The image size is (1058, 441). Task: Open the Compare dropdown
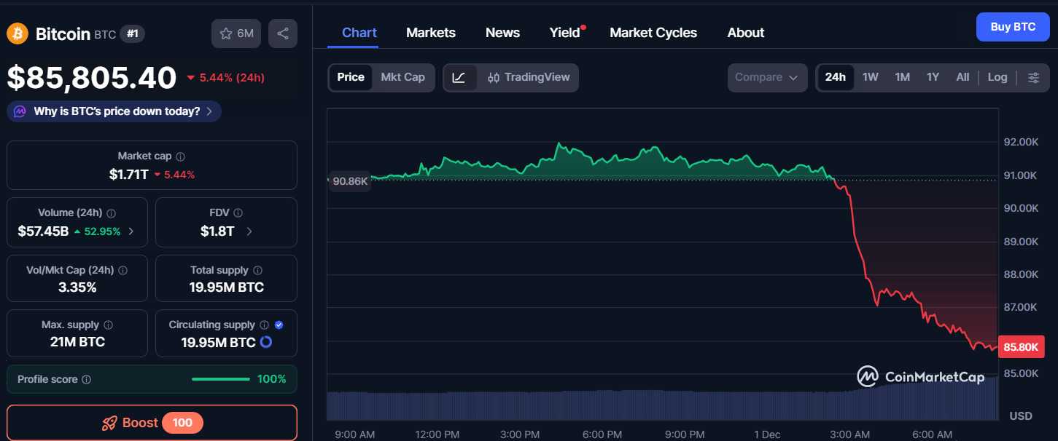767,78
